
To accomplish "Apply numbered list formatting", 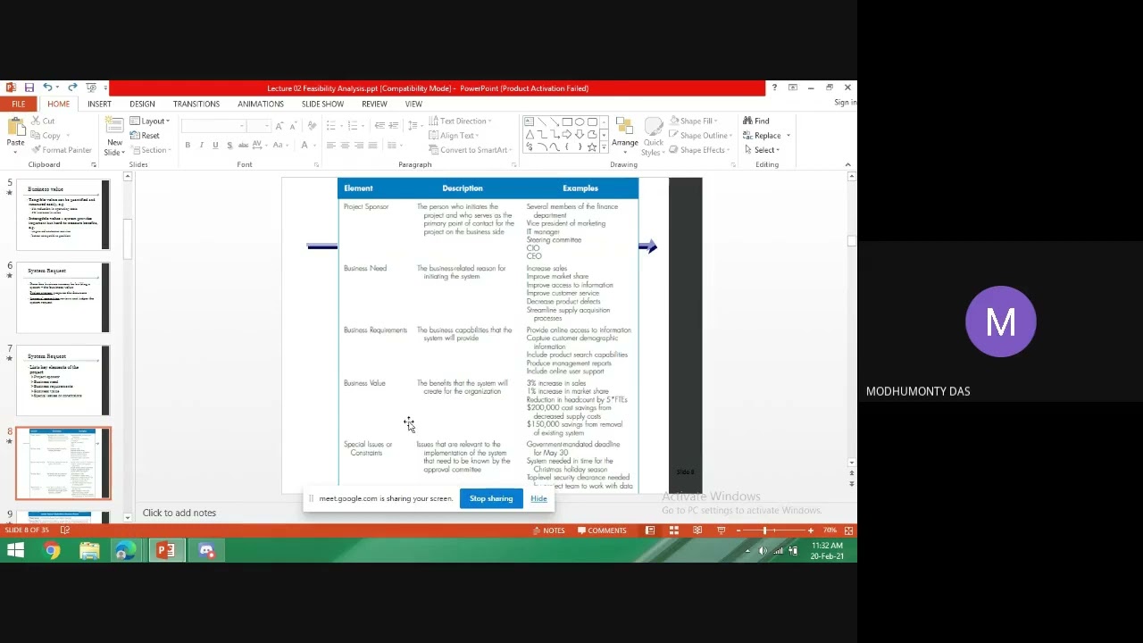I will pos(355,126).
